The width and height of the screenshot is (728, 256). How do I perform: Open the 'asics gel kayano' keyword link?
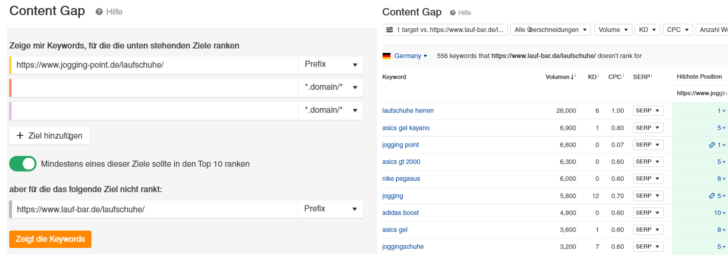click(406, 128)
